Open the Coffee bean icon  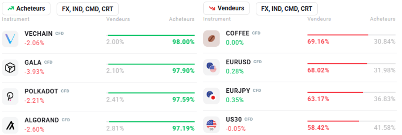click(x=211, y=39)
